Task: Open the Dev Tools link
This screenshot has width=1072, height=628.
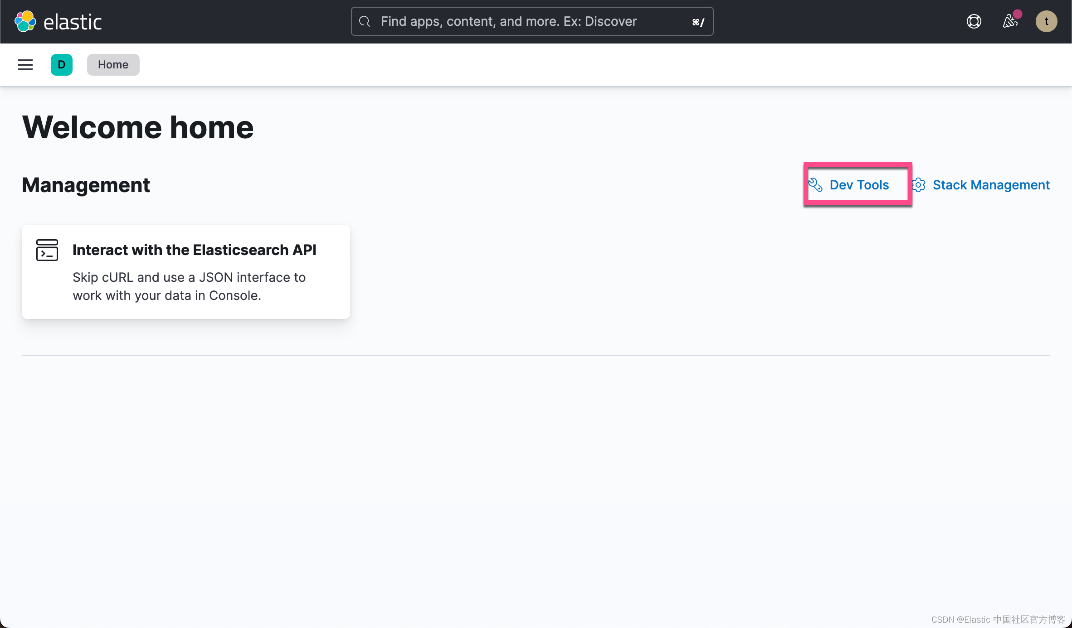Action: [x=859, y=185]
